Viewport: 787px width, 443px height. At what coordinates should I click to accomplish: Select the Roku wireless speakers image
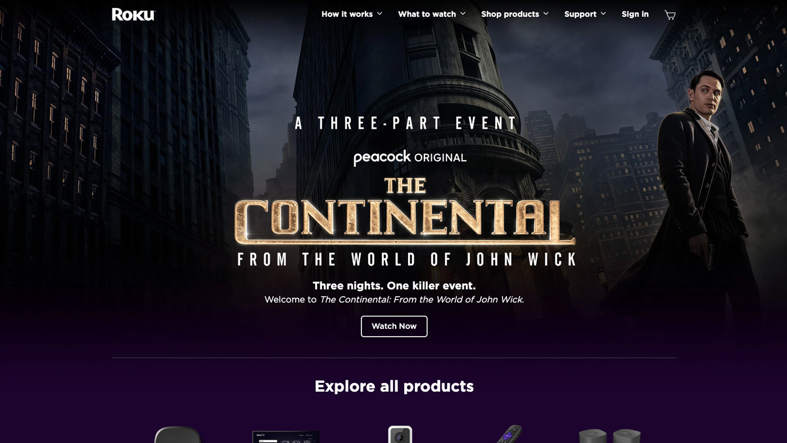[610, 436]
